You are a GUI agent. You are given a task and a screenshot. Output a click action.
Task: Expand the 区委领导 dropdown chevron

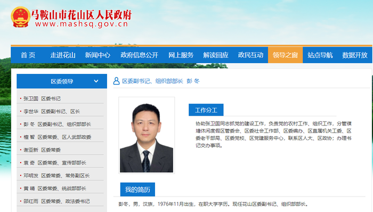click(x=96, y=81)
